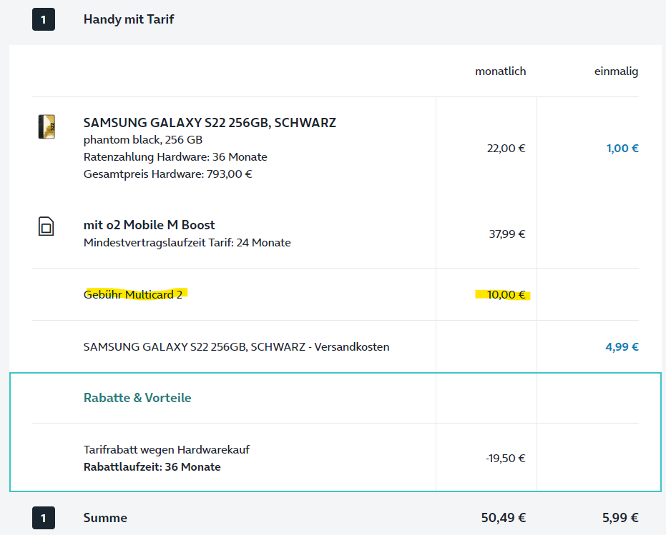Click Ratenzahlung Hardware: 36 Monate line
This screenshot has width=666, height=535.
[x=175, y=157]
